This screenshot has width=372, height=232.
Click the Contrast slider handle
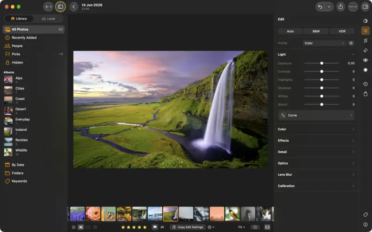(x=322, y=71)
